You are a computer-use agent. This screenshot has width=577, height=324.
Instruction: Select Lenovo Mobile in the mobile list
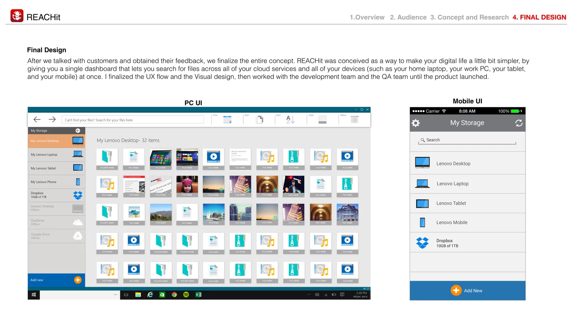(x=467, y=223)
